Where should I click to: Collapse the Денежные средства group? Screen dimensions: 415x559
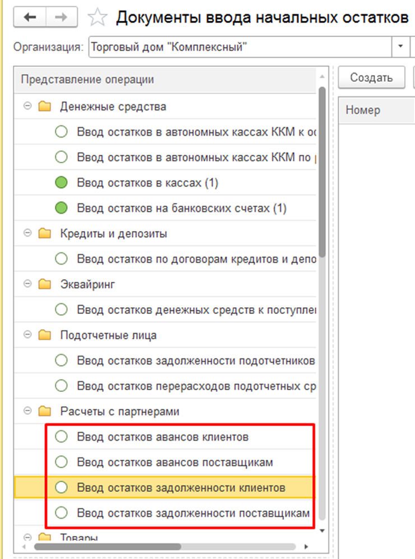tap(27, 106)
